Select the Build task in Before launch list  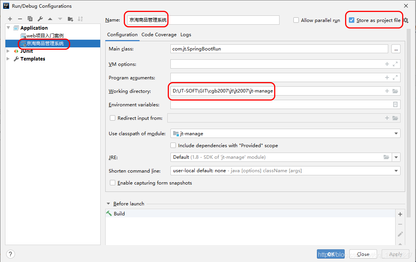click(250, 213)
